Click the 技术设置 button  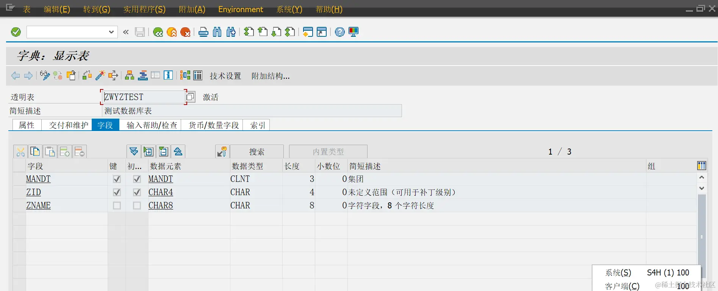coord(225,76)
